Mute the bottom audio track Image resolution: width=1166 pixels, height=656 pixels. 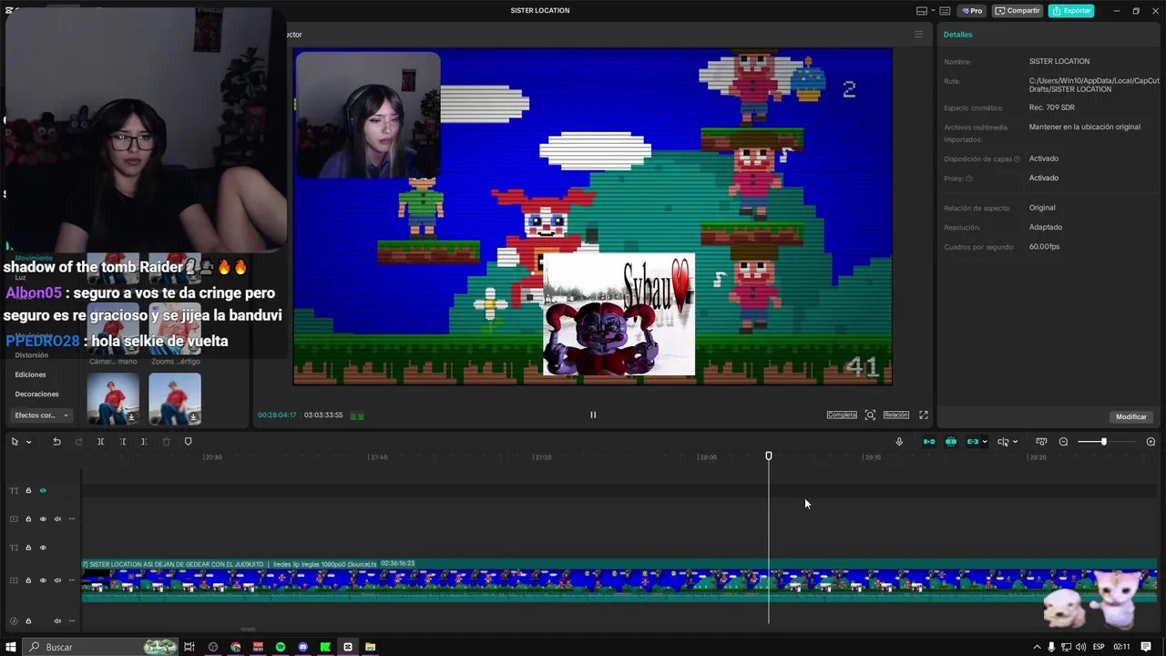pyautogui.click(x=57, y=620)
